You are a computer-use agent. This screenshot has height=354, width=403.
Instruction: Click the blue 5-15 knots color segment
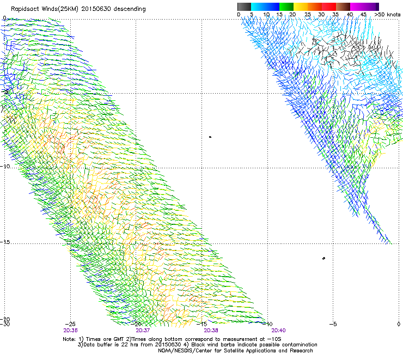[x=265, y=7]
